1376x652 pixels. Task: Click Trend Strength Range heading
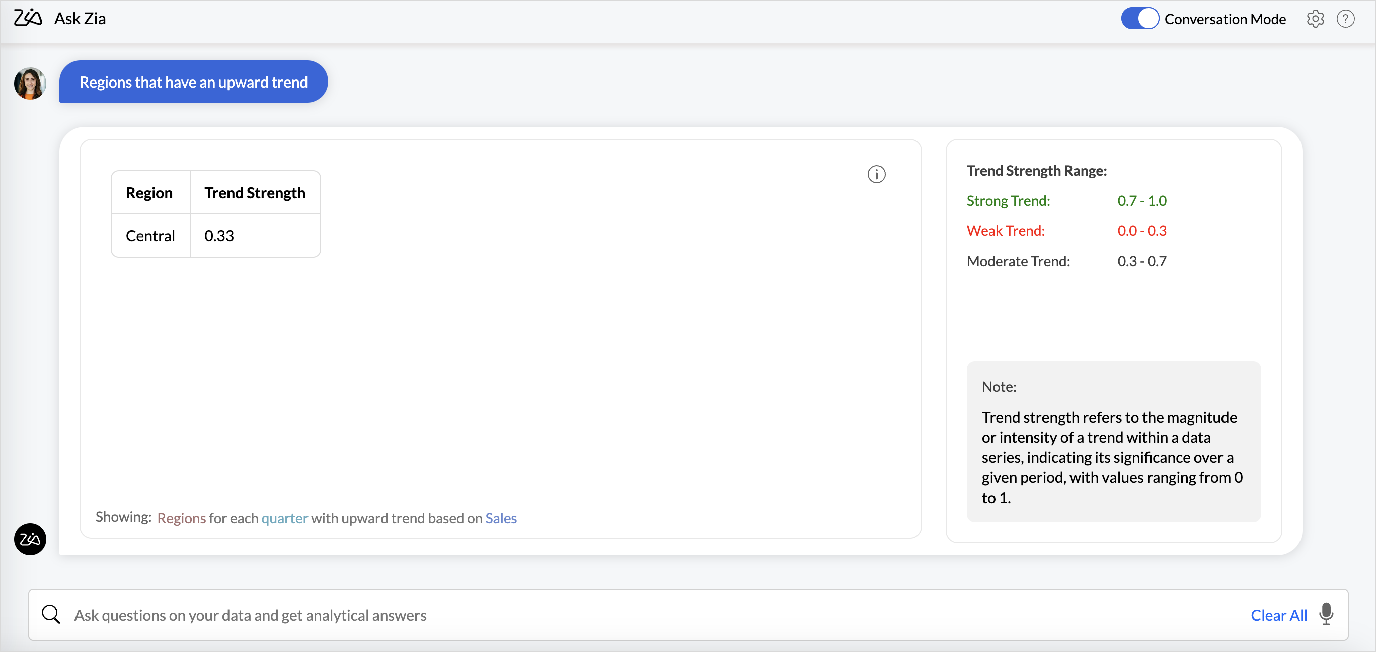pyautogui.click(x=1036, y=170)
